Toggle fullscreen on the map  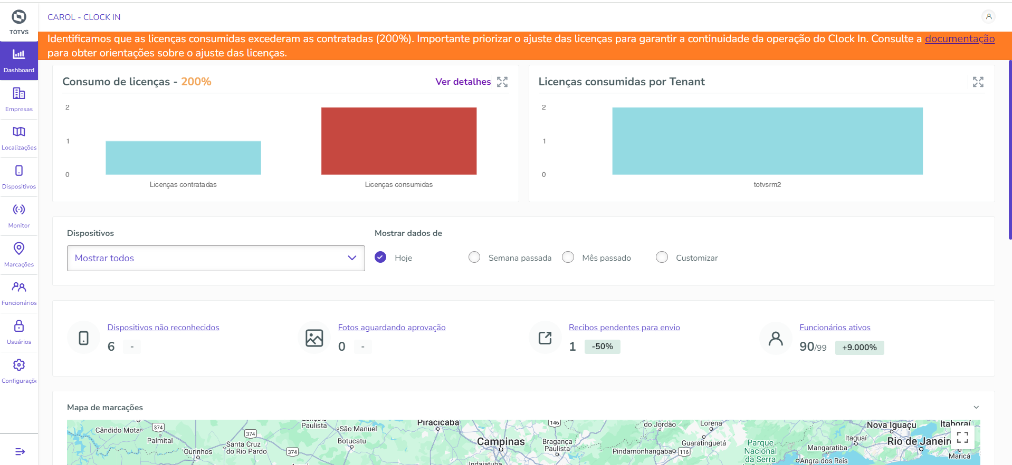[x=962, y=438]
